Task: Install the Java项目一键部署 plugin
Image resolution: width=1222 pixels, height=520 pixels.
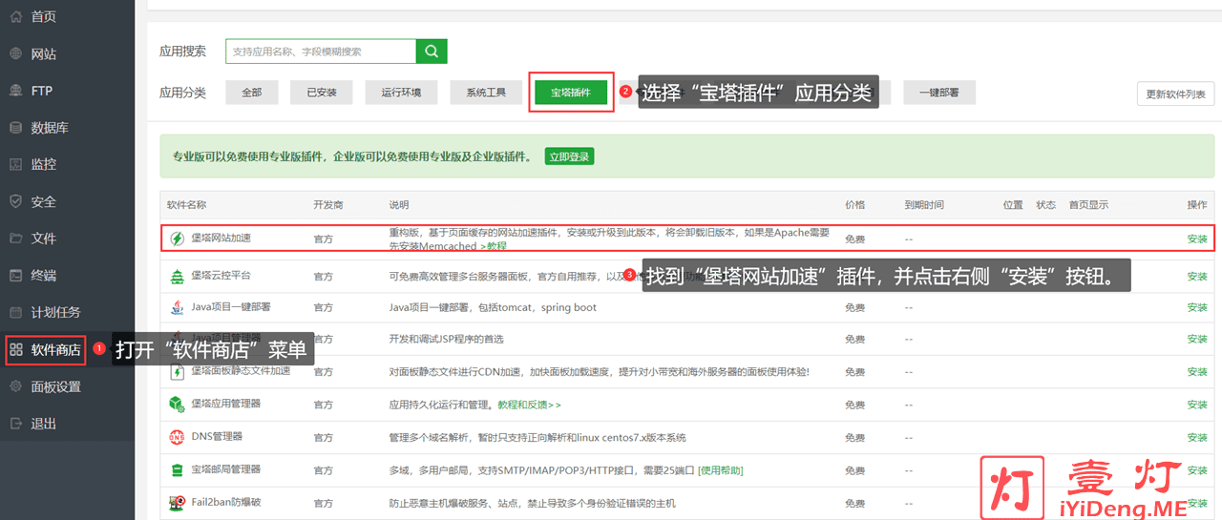Action: coord(1197,307)
